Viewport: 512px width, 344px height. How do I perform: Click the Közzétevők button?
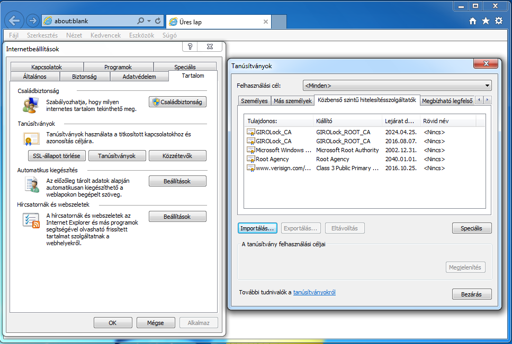[x=177, y=156]
